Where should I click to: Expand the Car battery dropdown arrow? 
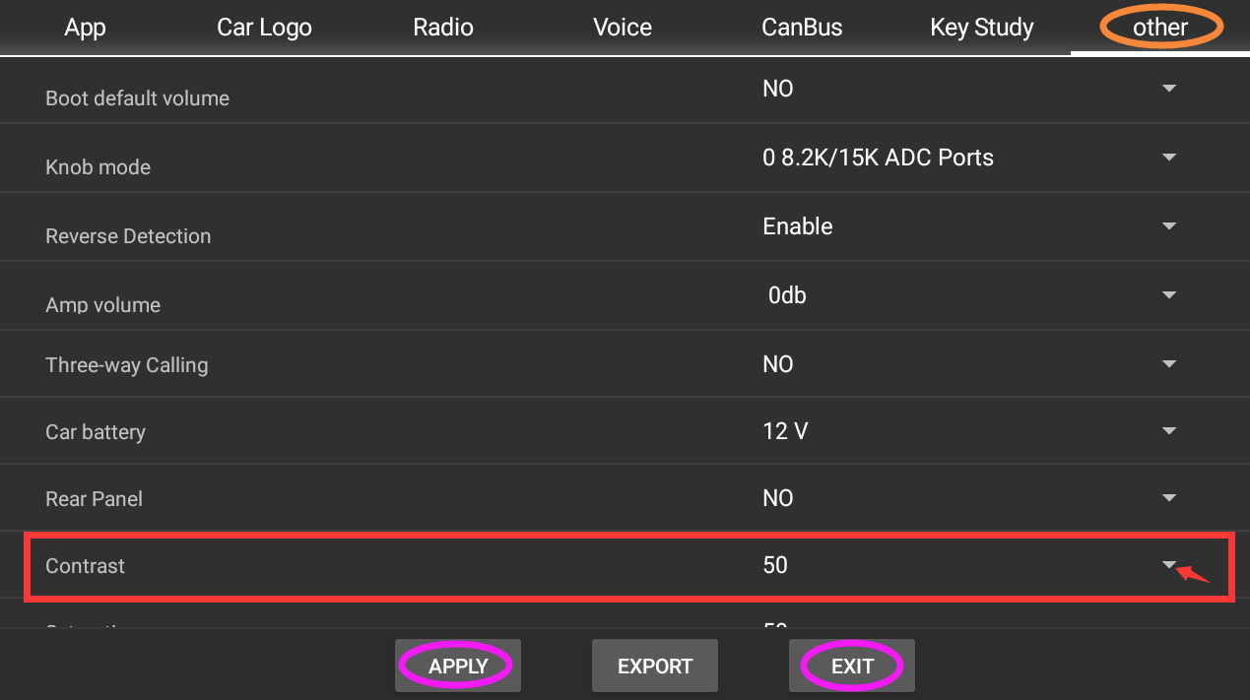click(x=1169, y=431)
